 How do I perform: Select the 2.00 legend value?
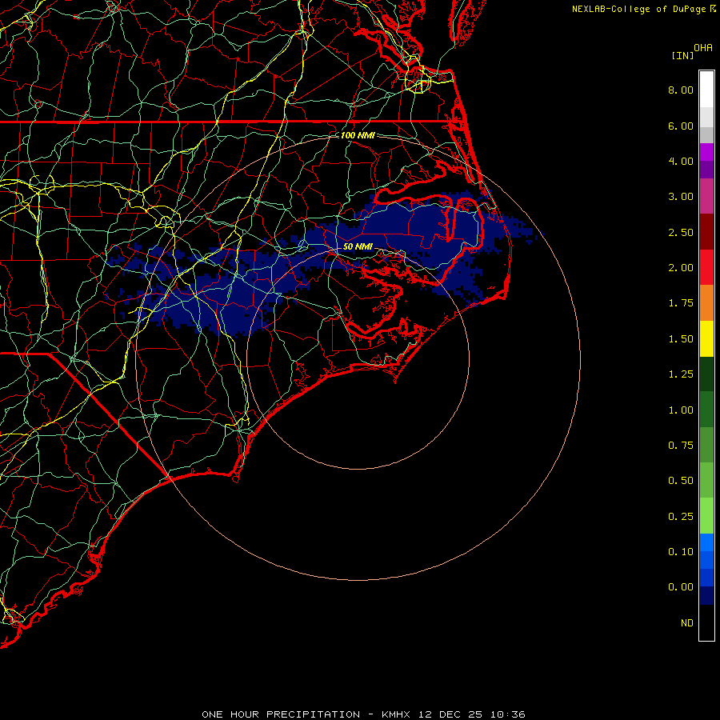coord(681,268)
